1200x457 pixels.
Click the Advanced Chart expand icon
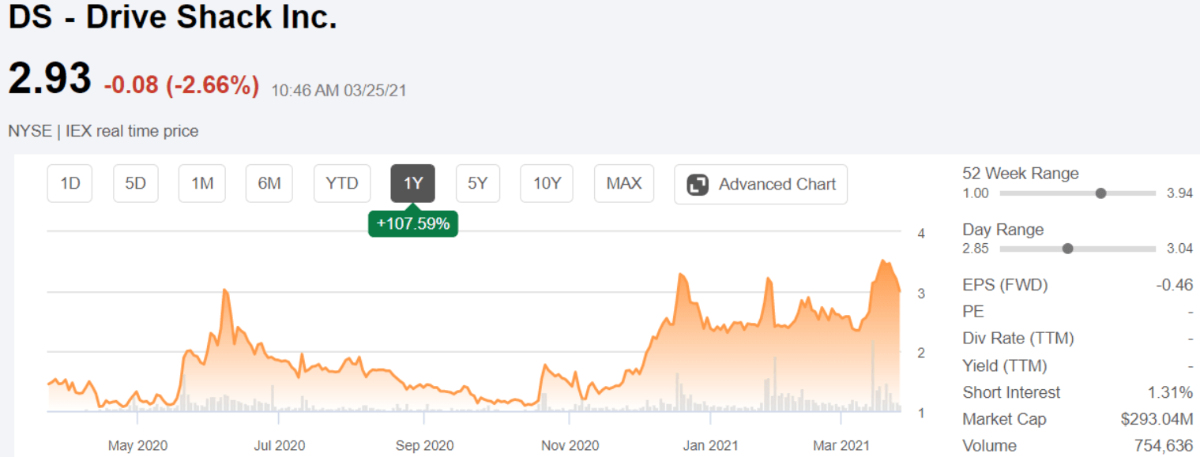698,185
